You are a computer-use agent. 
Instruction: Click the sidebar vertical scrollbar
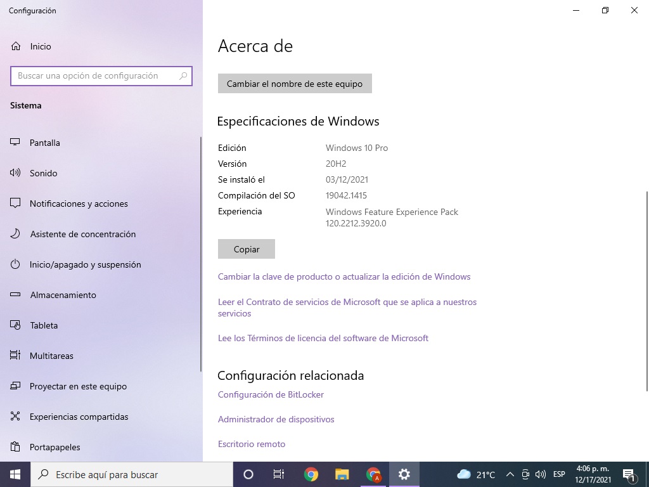pyautogui.click(x=201, y=254)
